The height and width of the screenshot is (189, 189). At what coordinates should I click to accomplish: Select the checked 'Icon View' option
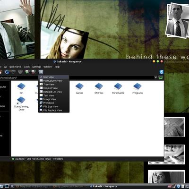(x=53, y=77)
